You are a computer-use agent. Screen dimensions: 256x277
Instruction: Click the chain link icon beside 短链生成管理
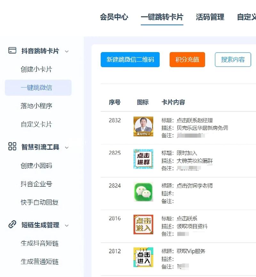click(x=12, y=225)
